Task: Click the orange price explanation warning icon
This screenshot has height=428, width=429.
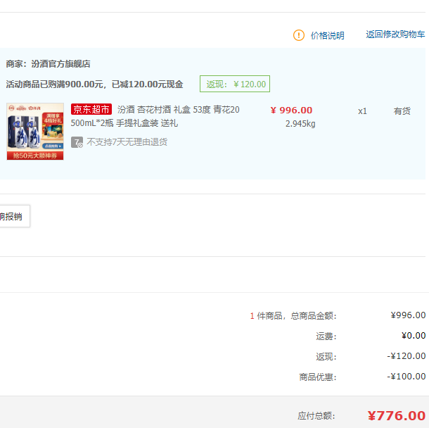Action: pyautogui.click(x=298, y=35)
